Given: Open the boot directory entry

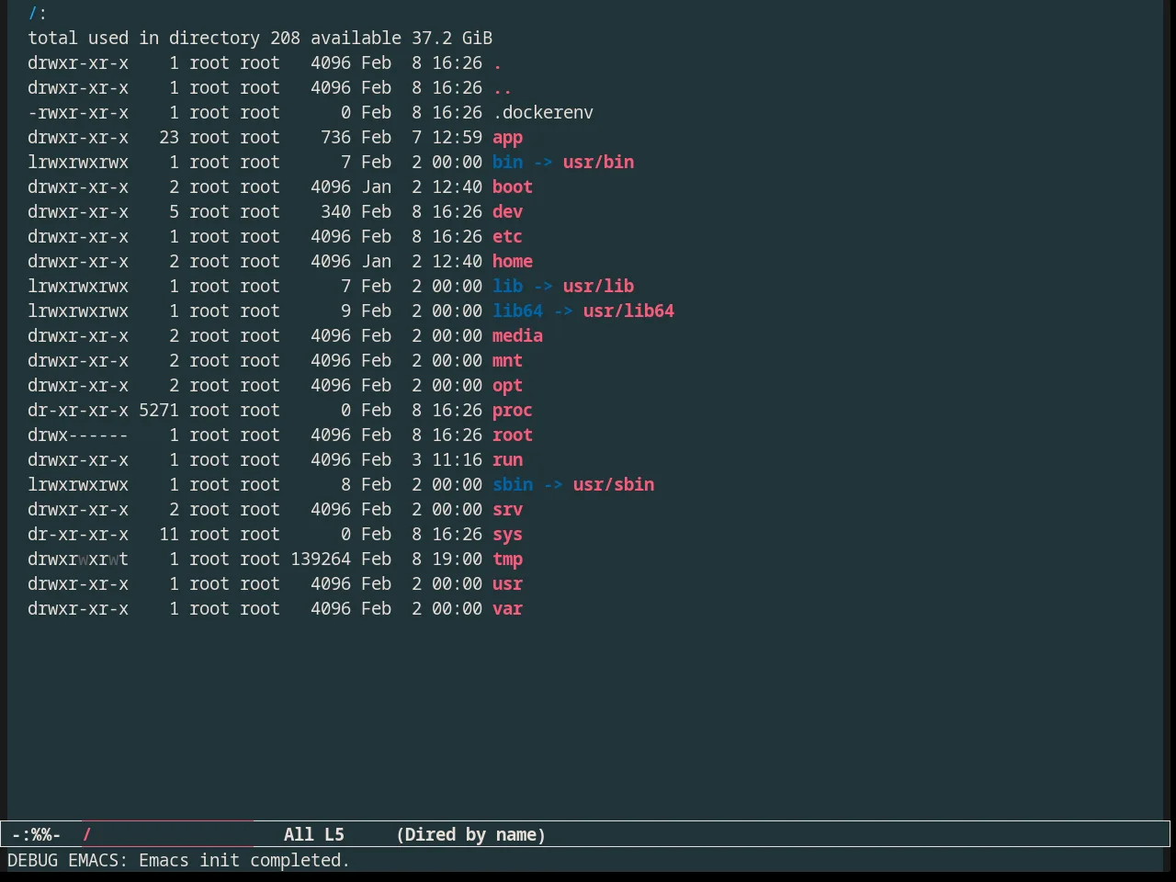Looking at the screenshot, I should pyautogui.click(x=513, y=187).
